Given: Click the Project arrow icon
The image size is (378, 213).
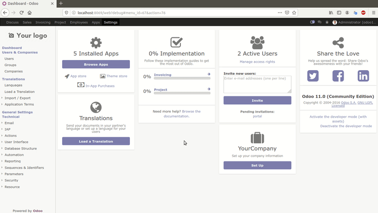Looking at the screenshot, I should (209, 89).
